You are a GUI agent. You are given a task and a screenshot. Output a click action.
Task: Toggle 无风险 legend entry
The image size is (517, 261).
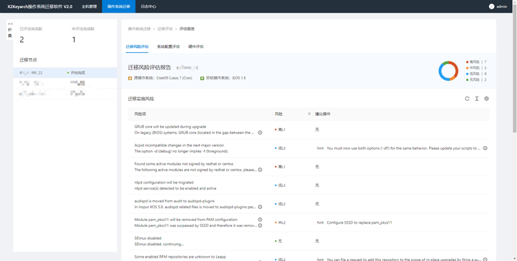476,79
